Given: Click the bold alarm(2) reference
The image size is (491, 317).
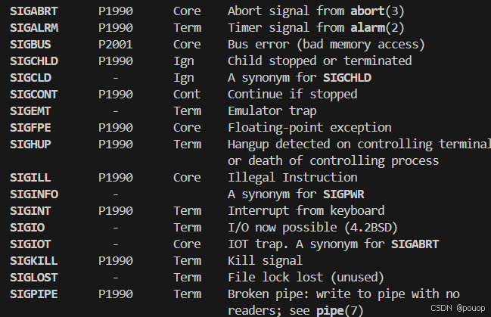Looking at the screenshot, I should 378,28.
